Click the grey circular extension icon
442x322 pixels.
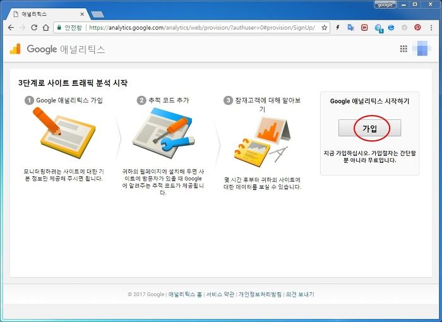click(404, 27)
